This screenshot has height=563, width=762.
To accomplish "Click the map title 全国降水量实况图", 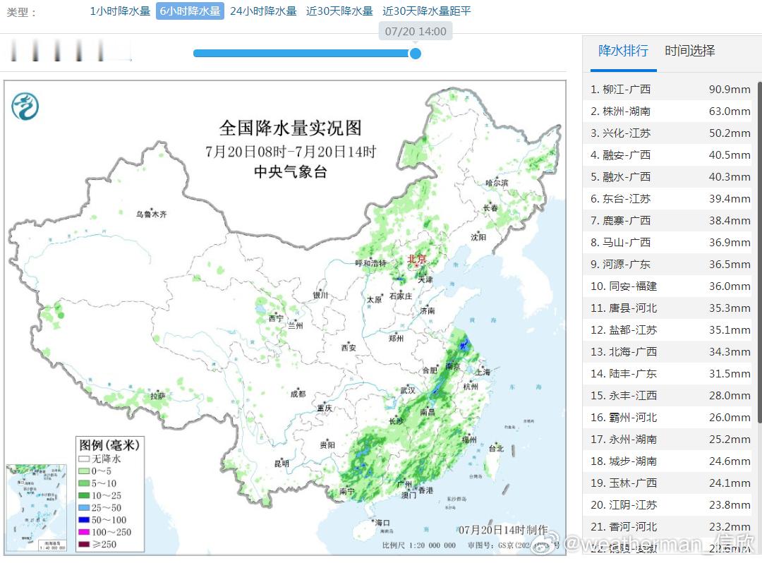I will (290, 128).
